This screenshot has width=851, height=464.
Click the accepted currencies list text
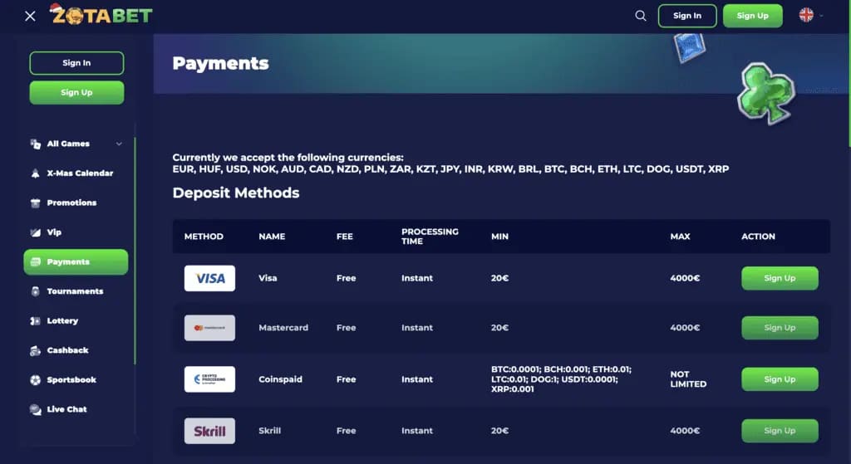(450, 169)
